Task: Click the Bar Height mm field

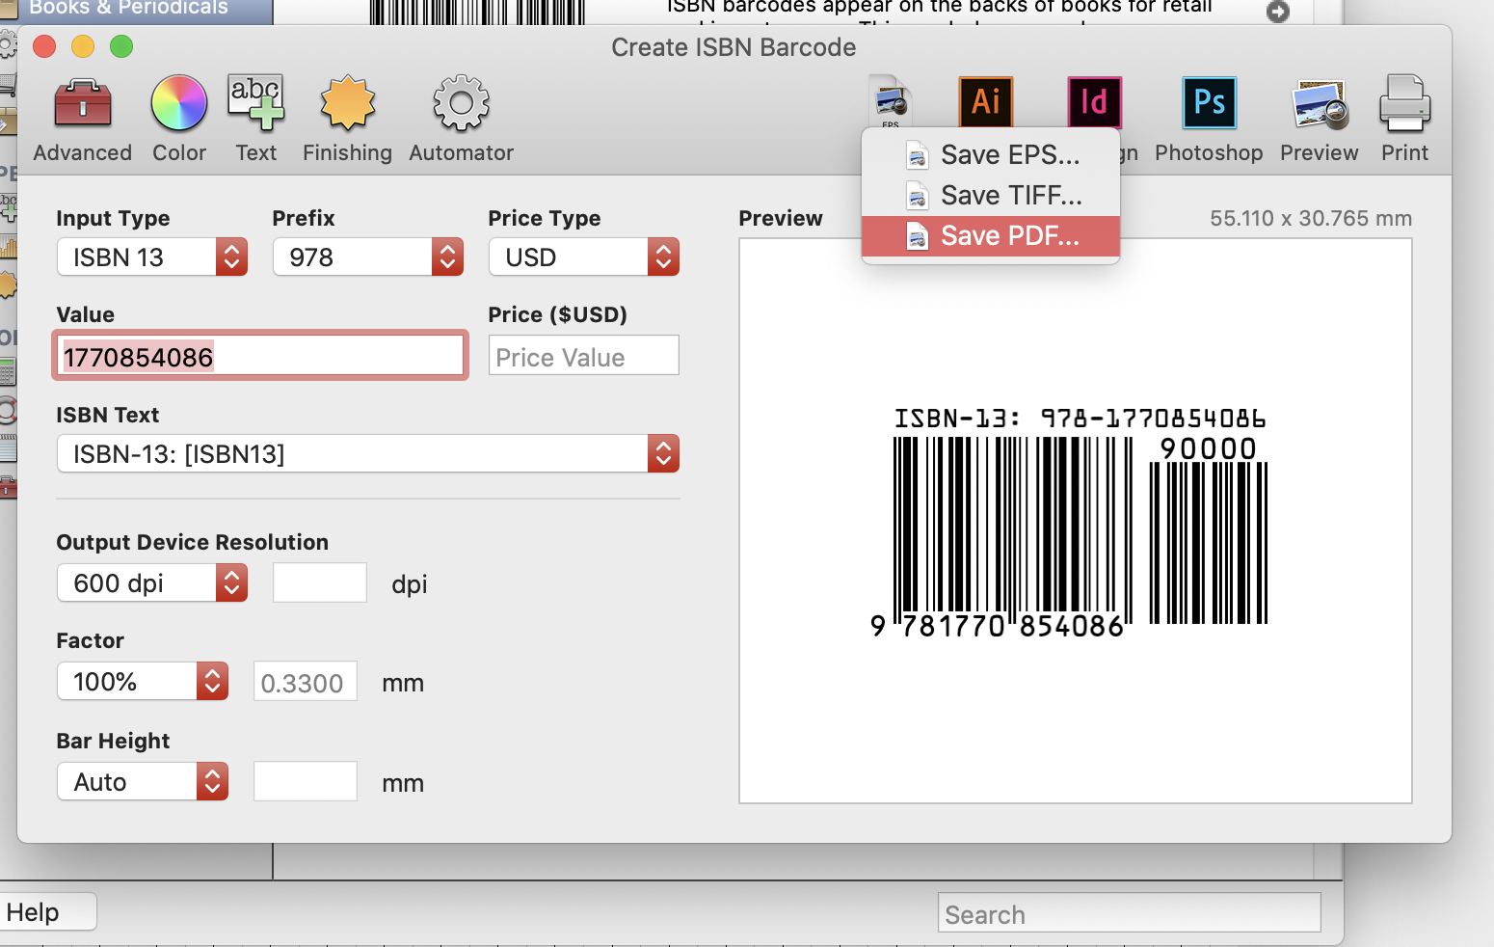Action: 306,781
